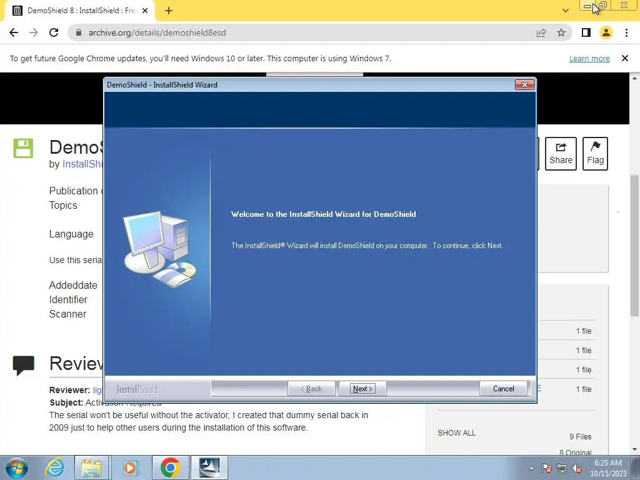Click the scrollbar down arrow
Screen dimensions: 640x480
635,449
